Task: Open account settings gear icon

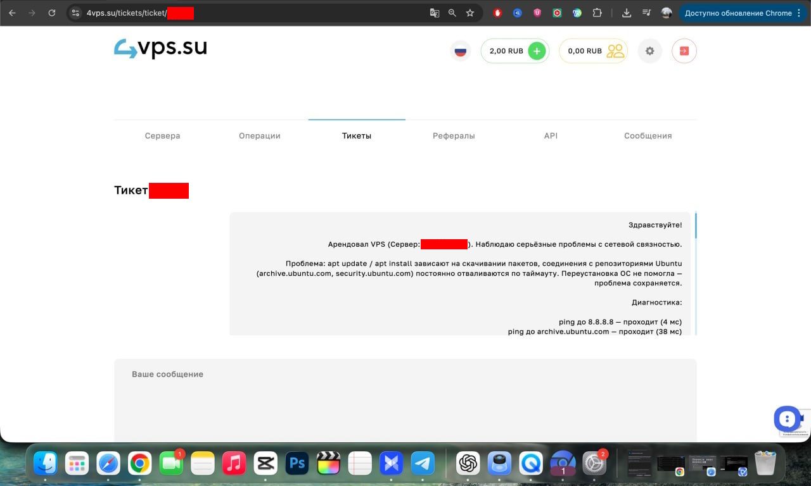Action: point(649,51)
